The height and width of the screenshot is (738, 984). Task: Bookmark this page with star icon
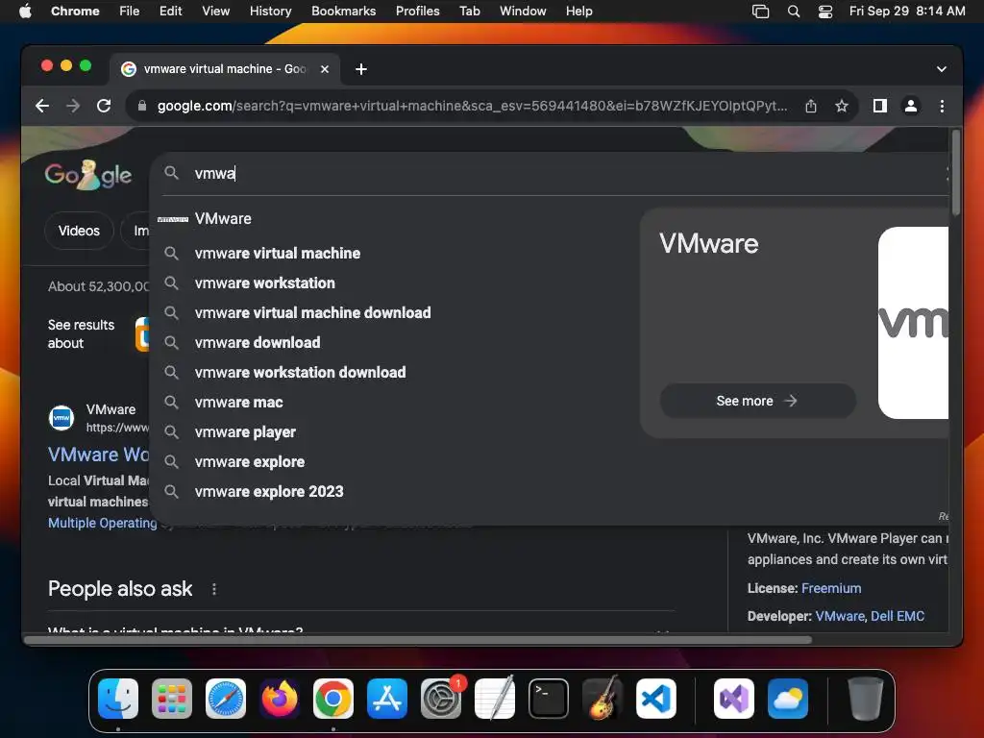(x=842, y=106)
